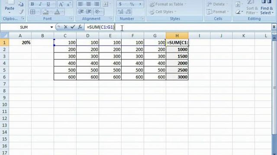Click the Merge & Center icon
The width and height of the screenshot is (277, 155).
(x=105, y=4)
